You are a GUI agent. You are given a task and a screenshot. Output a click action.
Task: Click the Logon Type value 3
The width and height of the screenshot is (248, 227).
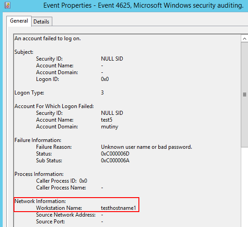coord(102,93)
